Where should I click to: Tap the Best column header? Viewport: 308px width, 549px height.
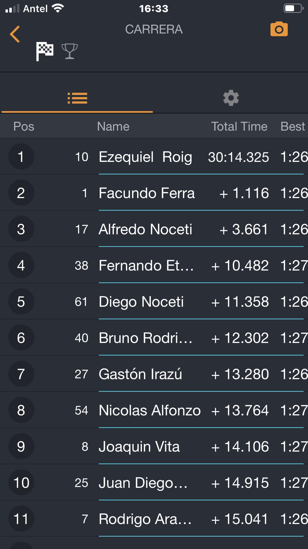click(293, 126)
